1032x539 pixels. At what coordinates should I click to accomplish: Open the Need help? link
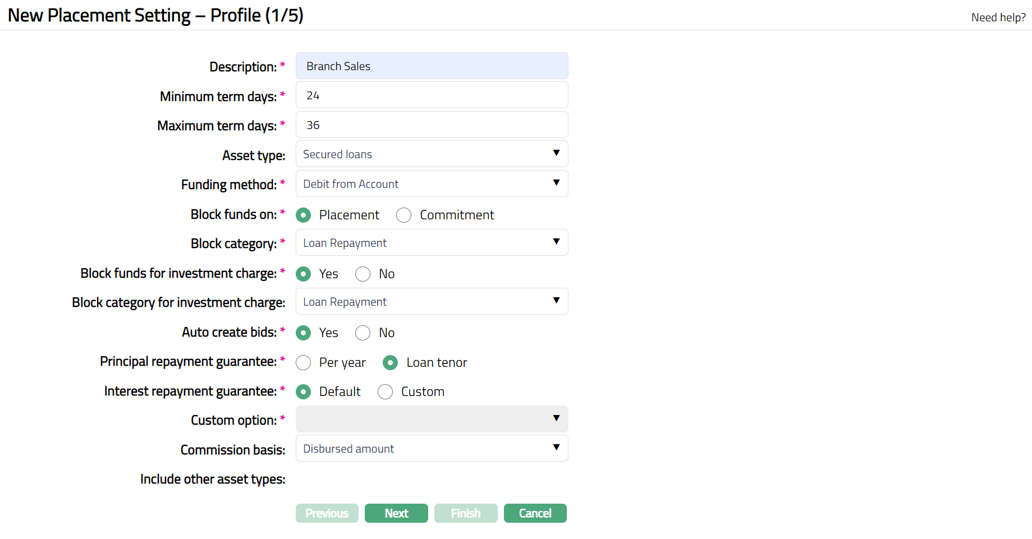tap(998, 17)
